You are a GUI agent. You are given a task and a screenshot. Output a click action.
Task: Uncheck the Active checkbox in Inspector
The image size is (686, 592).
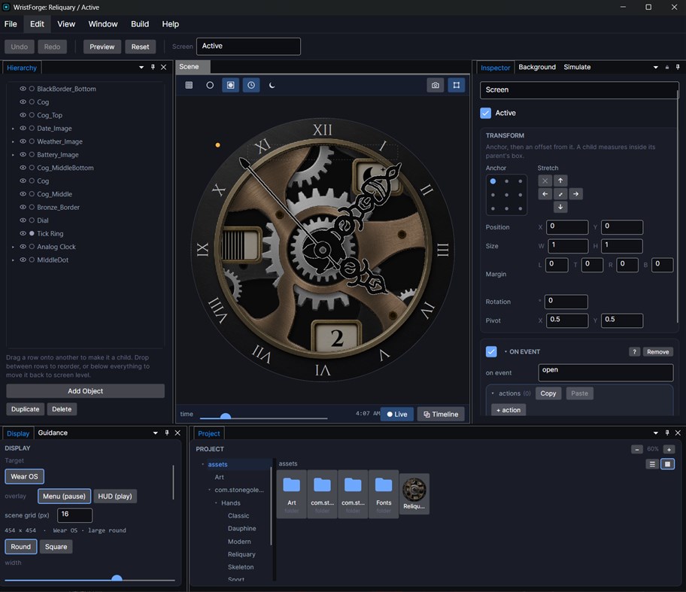click(x=486, y=113)
